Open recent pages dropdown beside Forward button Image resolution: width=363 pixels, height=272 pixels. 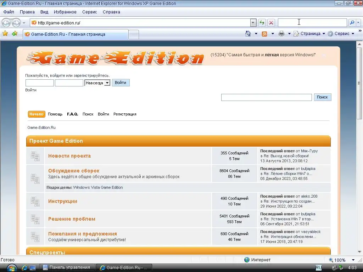pyautogui.click(x=24, y=23)
